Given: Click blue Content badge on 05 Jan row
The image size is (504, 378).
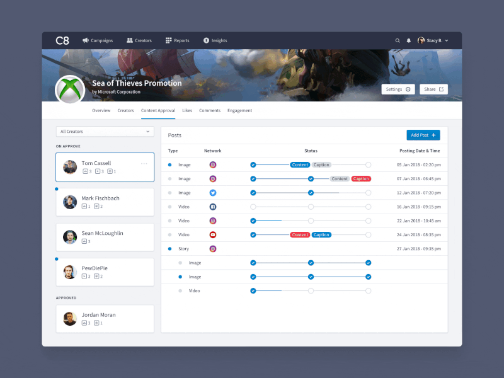Looking at the screenshot, I should [x=300, y=165].
